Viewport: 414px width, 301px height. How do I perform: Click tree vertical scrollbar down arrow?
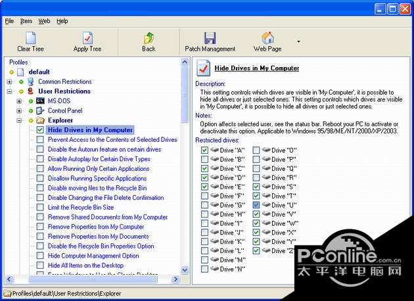point(185,270)
